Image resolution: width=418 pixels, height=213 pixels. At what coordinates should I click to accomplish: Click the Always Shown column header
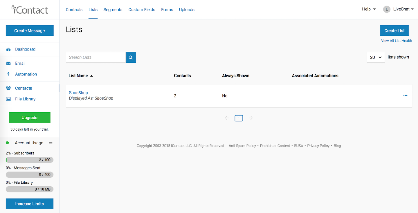point(236,76)
